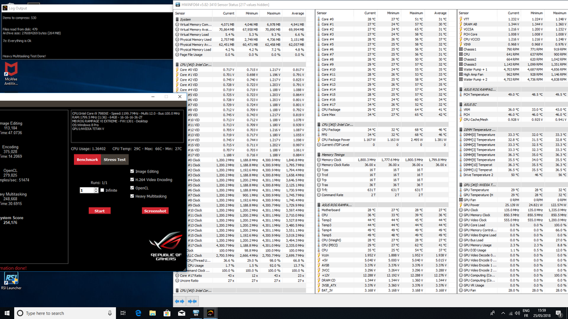Open the RSI Launcher desktop shortcut
The height and width of the screenshot is (319, 568).
tap(11, 281)
